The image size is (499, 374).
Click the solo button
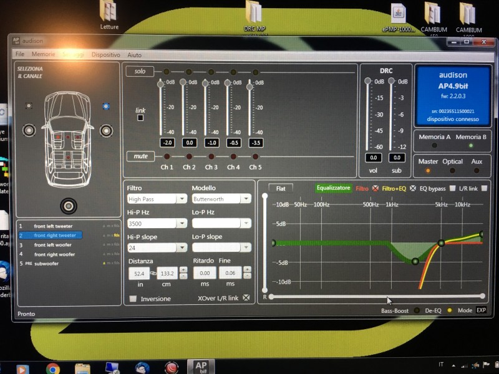[x=140, y=71]
